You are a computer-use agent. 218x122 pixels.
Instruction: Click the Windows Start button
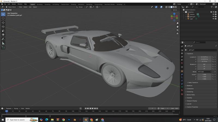(3, 120)
